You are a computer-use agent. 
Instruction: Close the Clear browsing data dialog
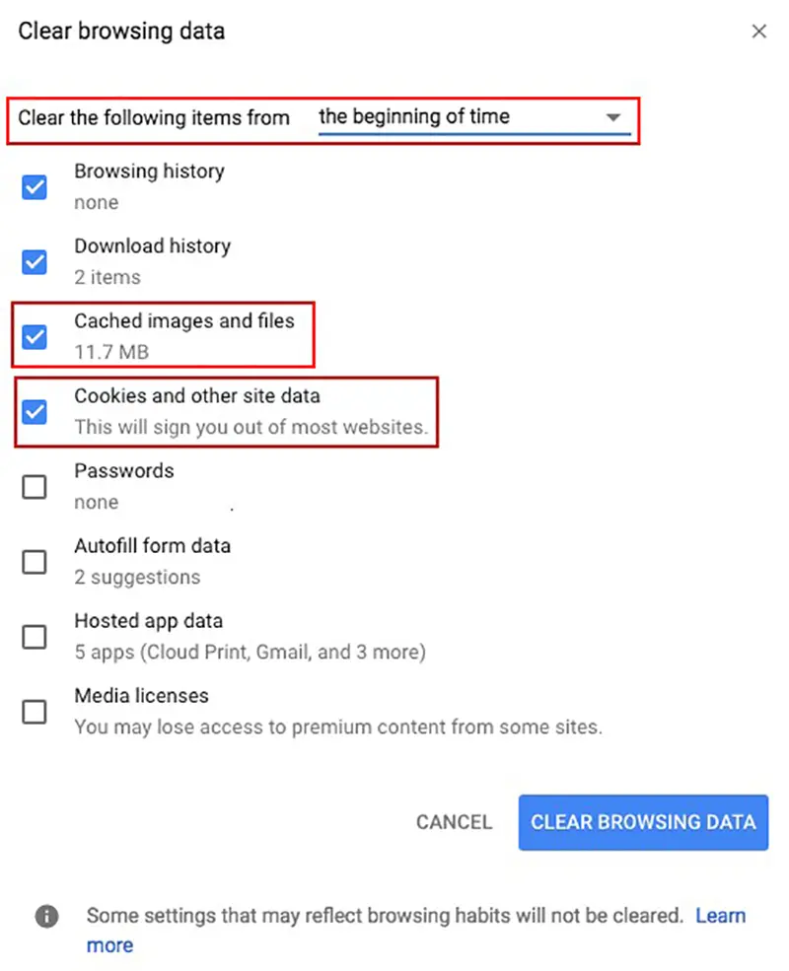pos(758,32)
